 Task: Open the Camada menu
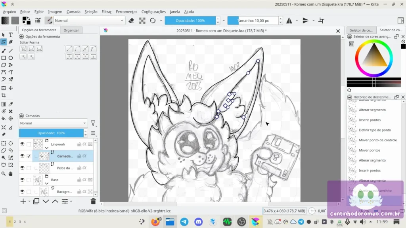tap(73, 11)
